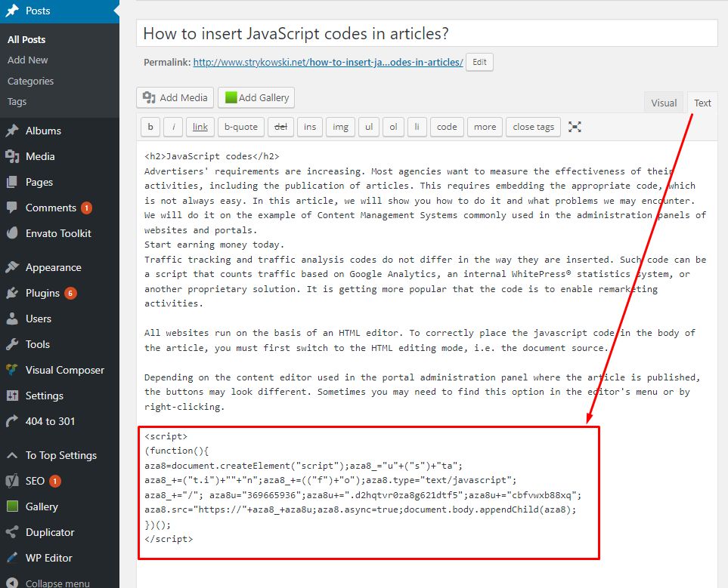Switch to the Text editor tab

pos(702,103)
